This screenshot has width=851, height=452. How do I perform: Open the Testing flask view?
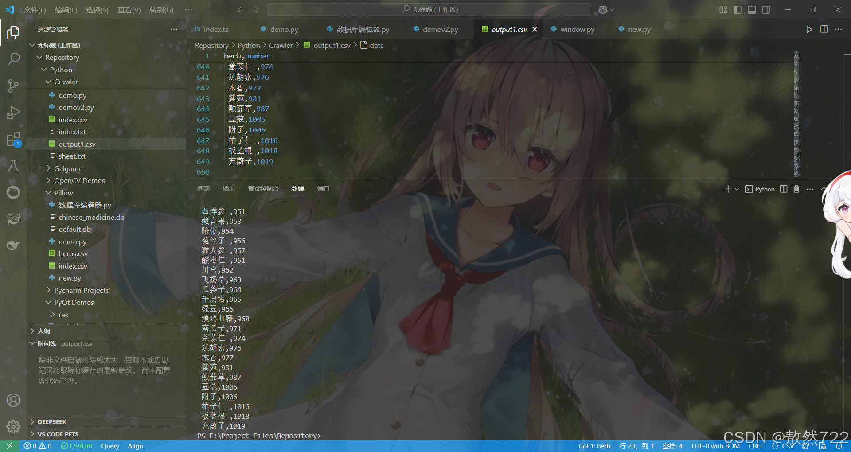pyautogui.click(x=13, y=166)
